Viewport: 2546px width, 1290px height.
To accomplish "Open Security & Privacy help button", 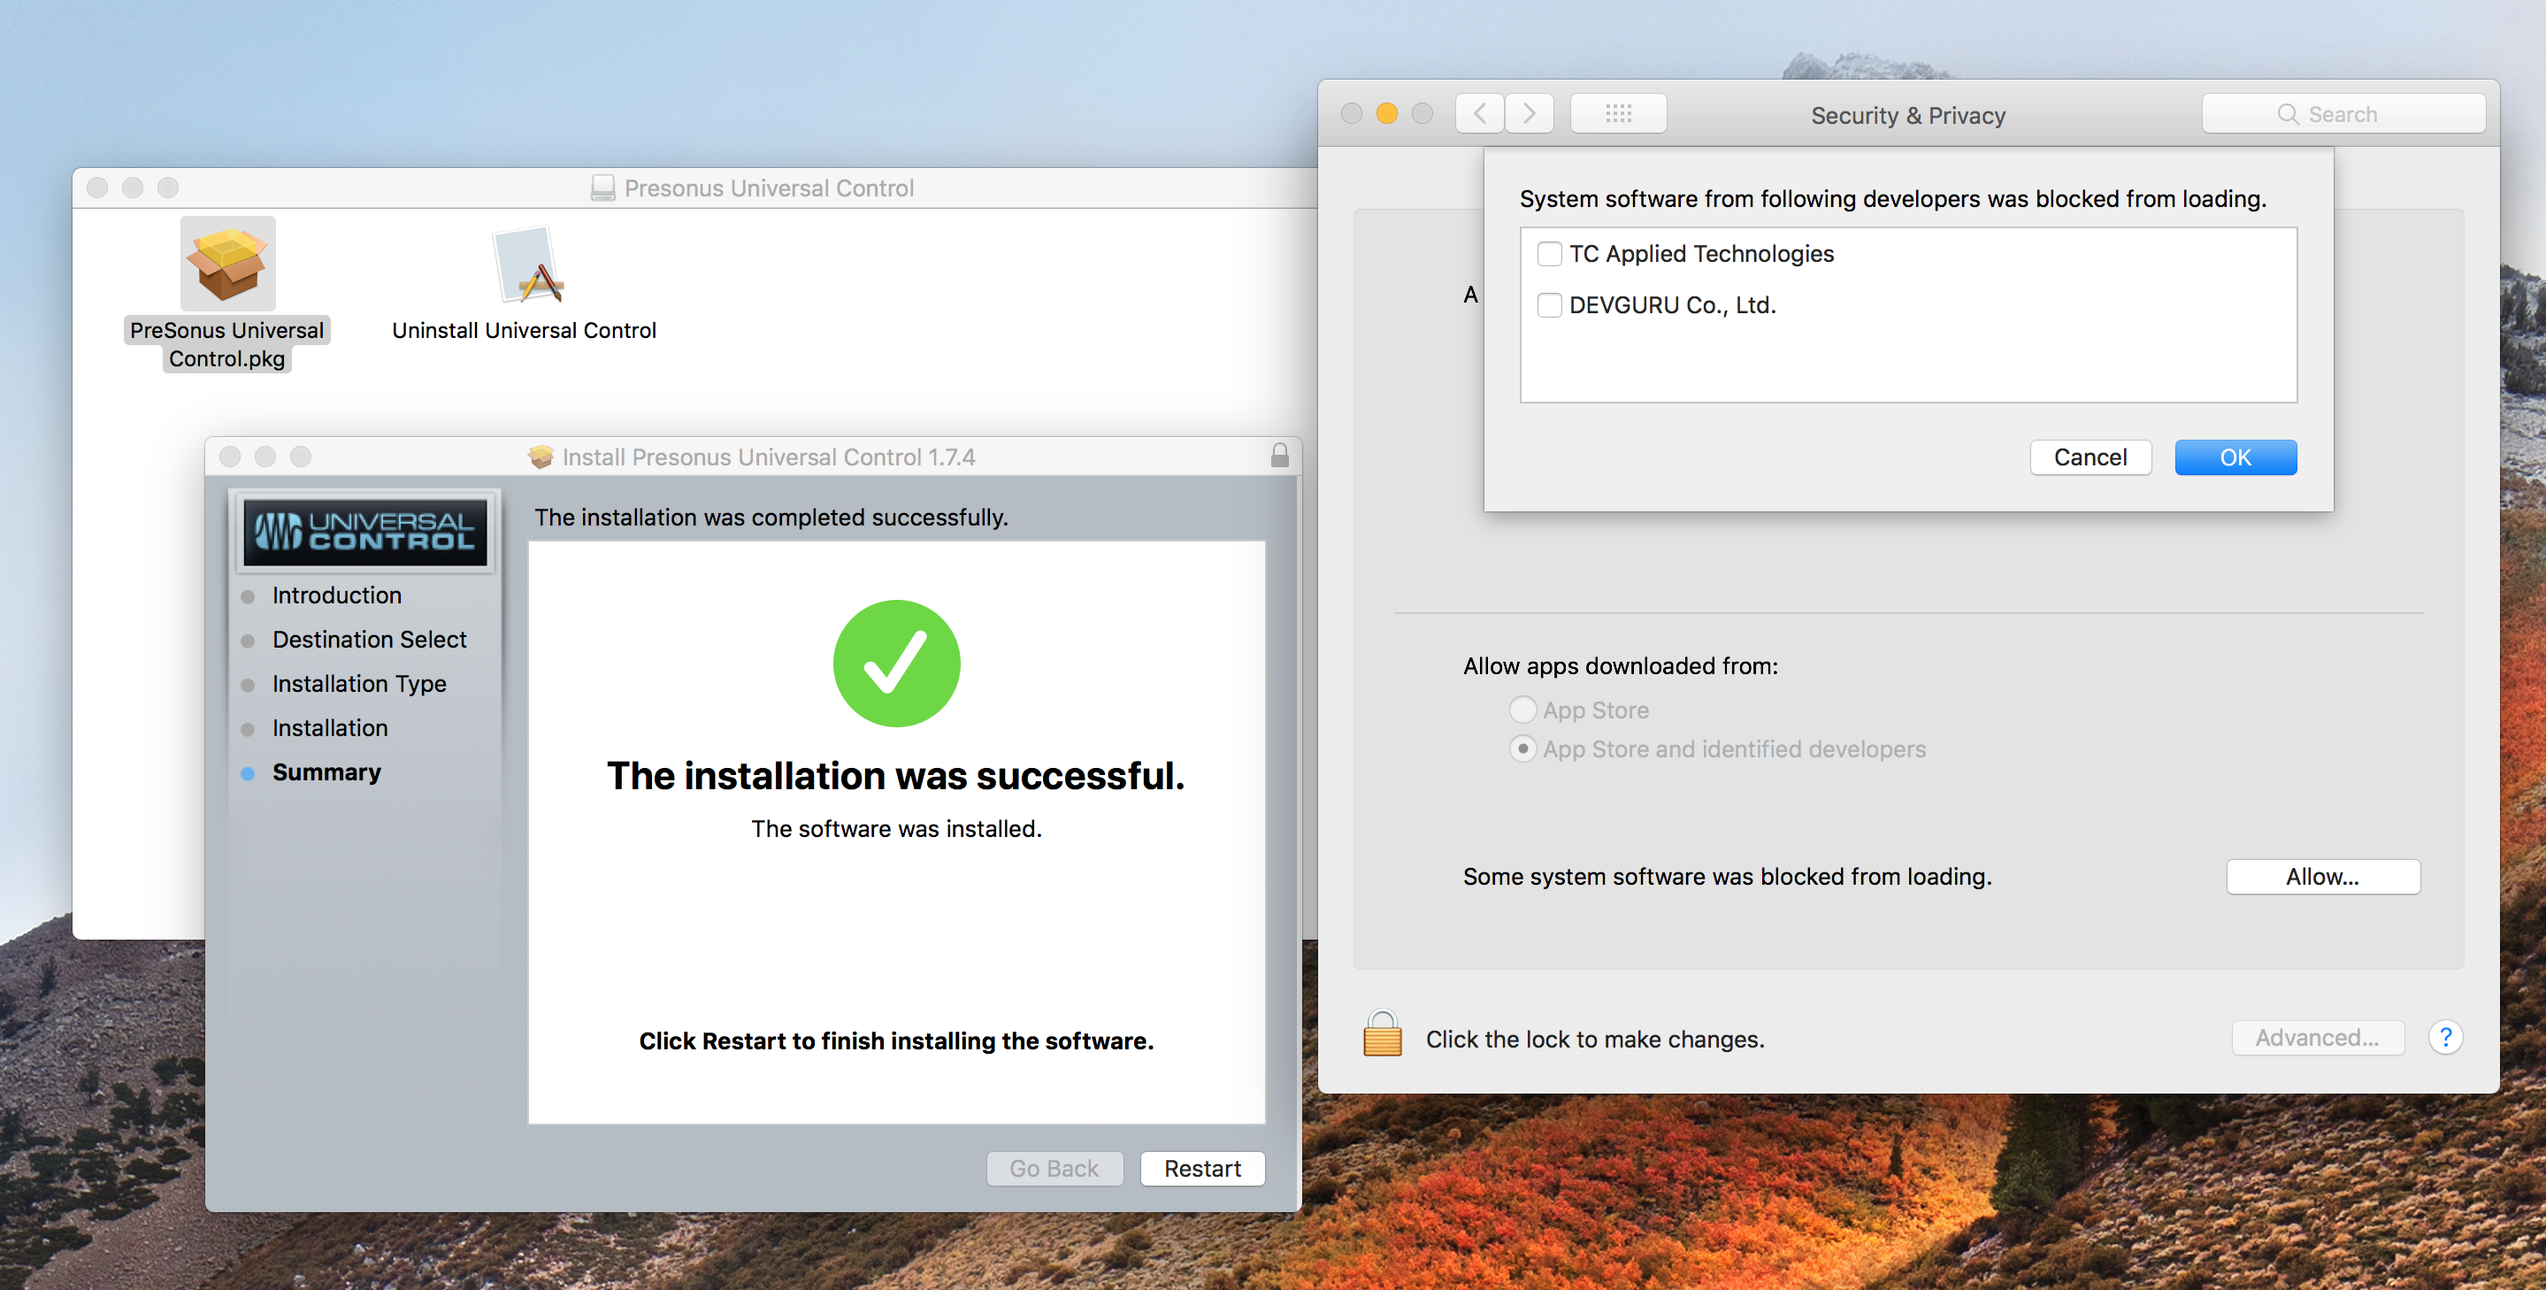I will click(x=2445, y=1038).
